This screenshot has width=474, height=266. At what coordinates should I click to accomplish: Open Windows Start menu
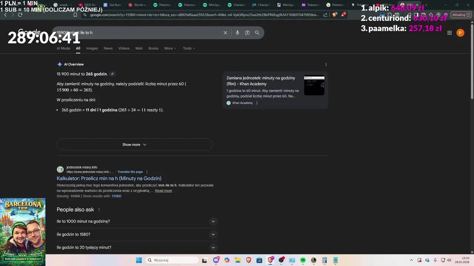pyautogui.click(x=138, y=260)
